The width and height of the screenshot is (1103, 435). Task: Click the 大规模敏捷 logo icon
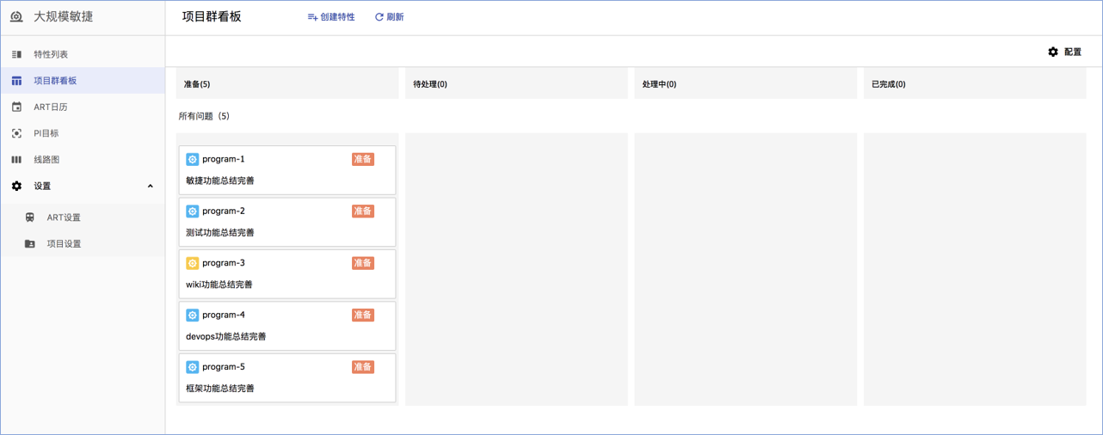click(16, 16)
